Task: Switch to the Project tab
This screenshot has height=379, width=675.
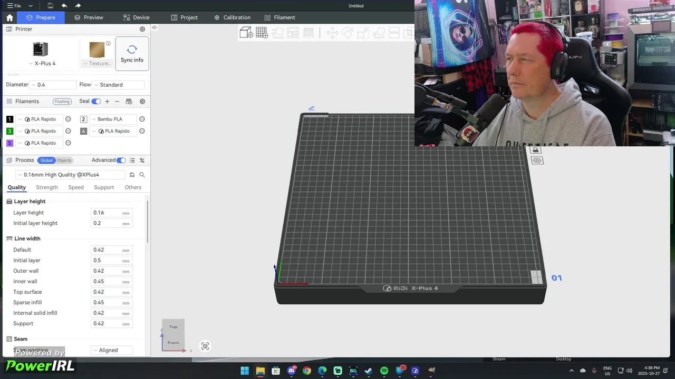Action: point(185,17)
